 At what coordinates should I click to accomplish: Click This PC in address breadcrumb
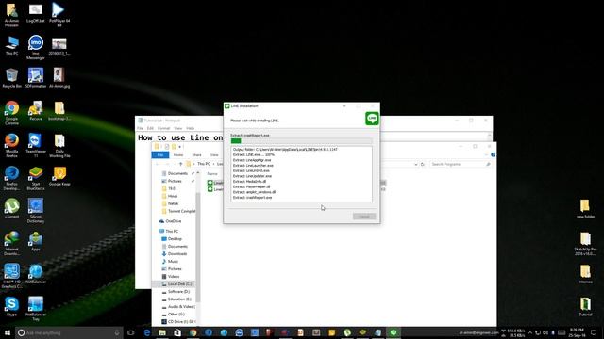pyautogui.click(x=204, y=164)
